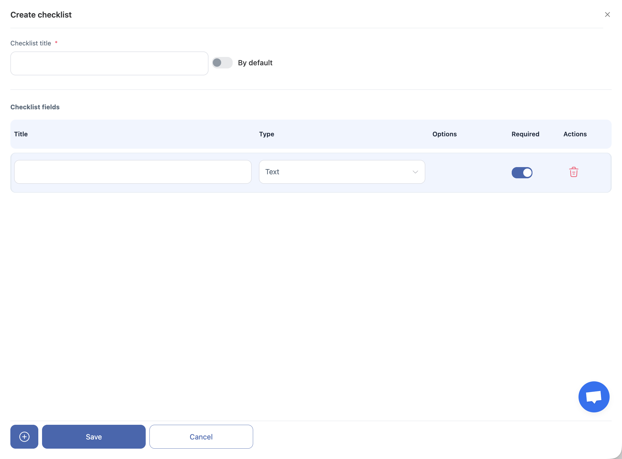Open the blue chat support bubble

point(594,397)
